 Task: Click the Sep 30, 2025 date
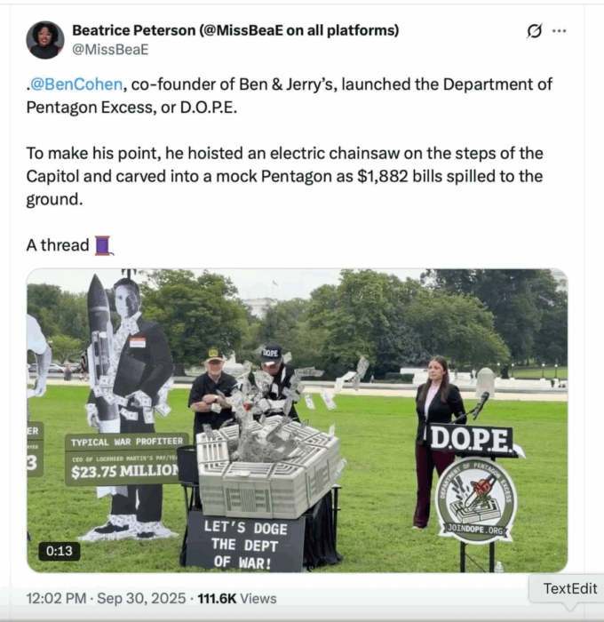(141, 598)
